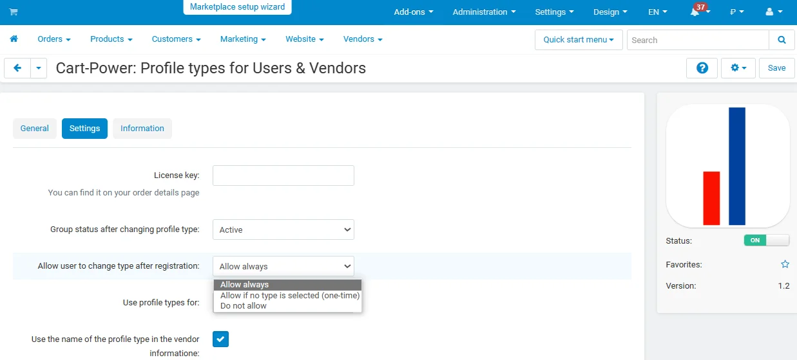
Task: Add add-on to favorites star
Action: pos(785,264)
